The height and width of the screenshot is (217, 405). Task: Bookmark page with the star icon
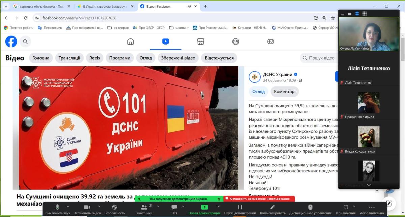[x=333, y=18]
